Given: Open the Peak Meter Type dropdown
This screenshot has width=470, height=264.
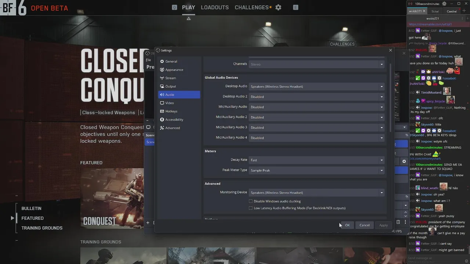Looking at the screenshot, I should point(317,170).
